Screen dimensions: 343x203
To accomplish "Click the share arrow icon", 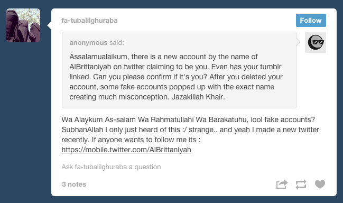I will [x=282, y=184].
